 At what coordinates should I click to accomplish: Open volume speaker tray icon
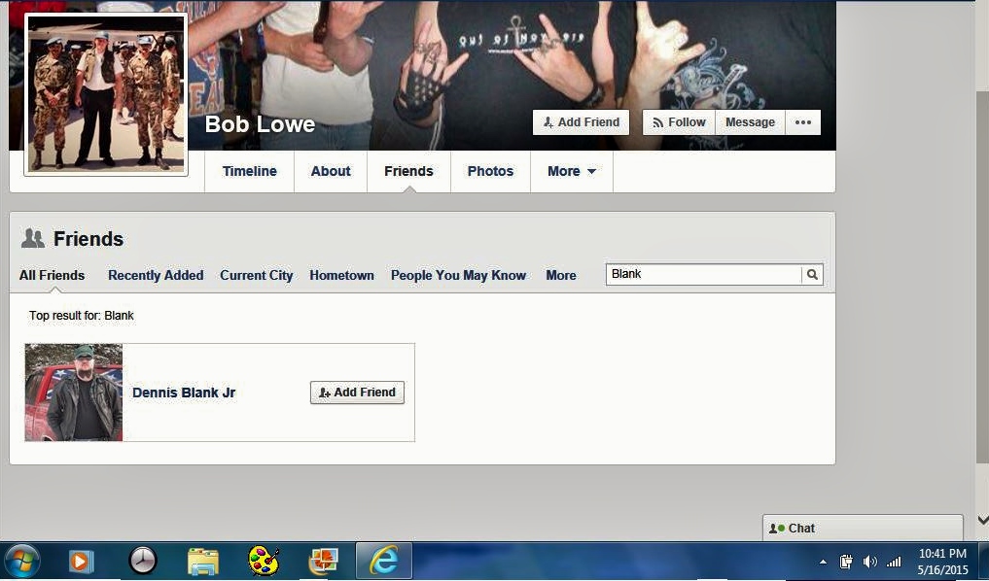tap(869, 562)
